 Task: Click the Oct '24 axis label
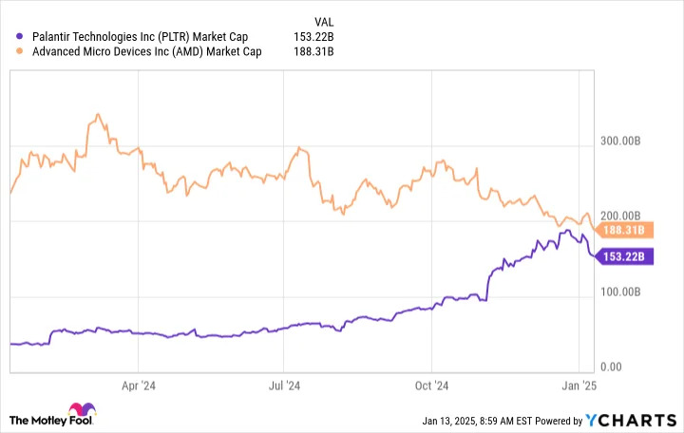coord(431,386)
